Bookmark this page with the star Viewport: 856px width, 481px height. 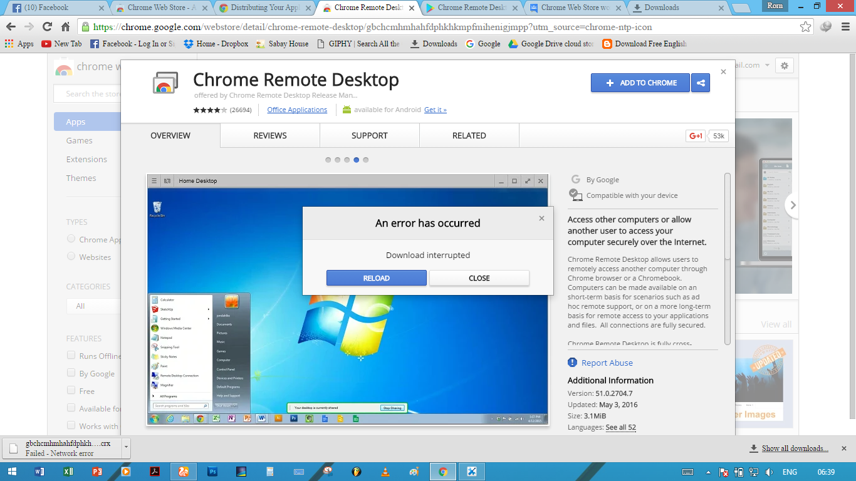tap(806, 27)
